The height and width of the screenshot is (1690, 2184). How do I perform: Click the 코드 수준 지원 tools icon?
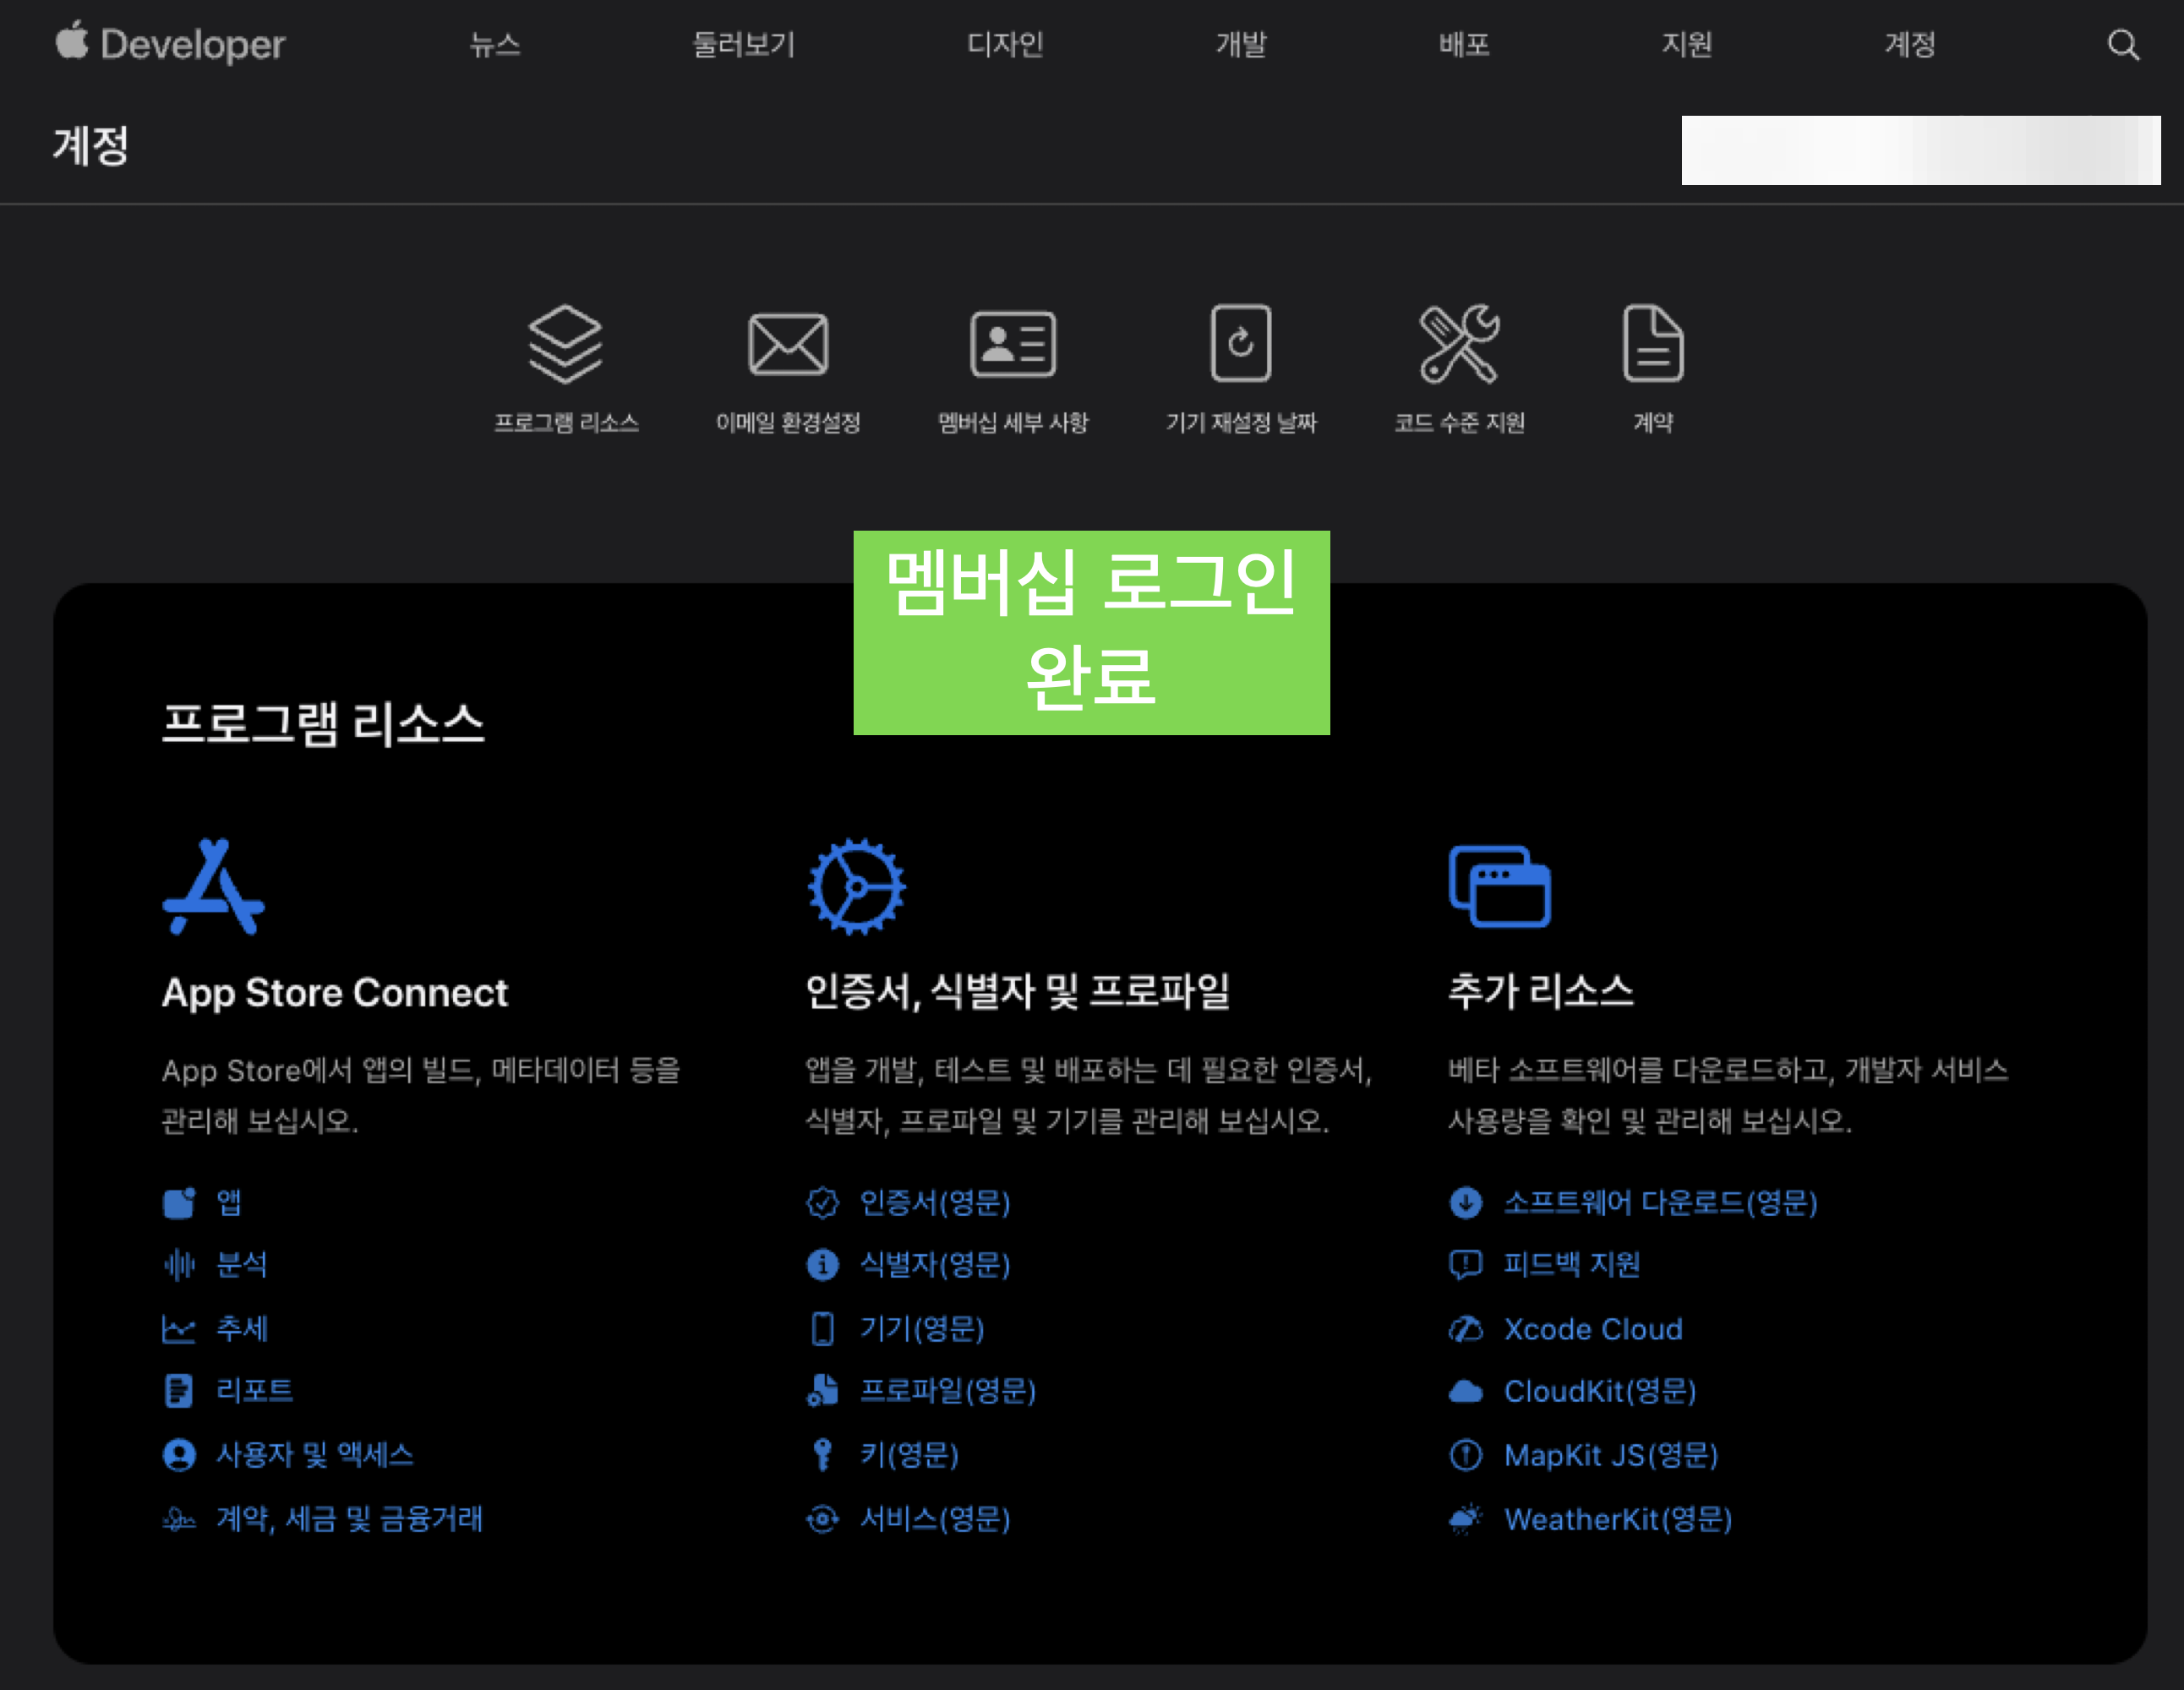pos(1459,344)
